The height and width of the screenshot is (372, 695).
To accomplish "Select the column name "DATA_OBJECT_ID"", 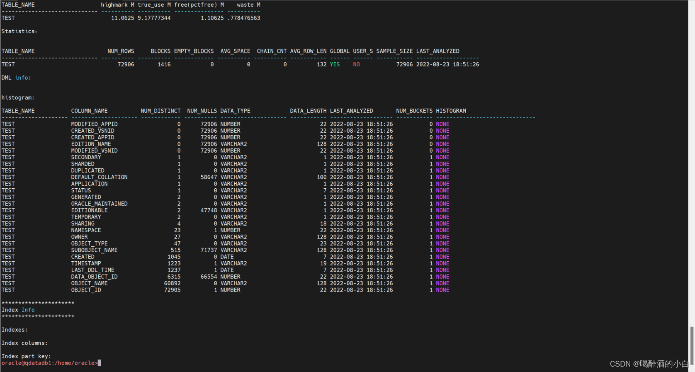I will [x=94, y=277].
